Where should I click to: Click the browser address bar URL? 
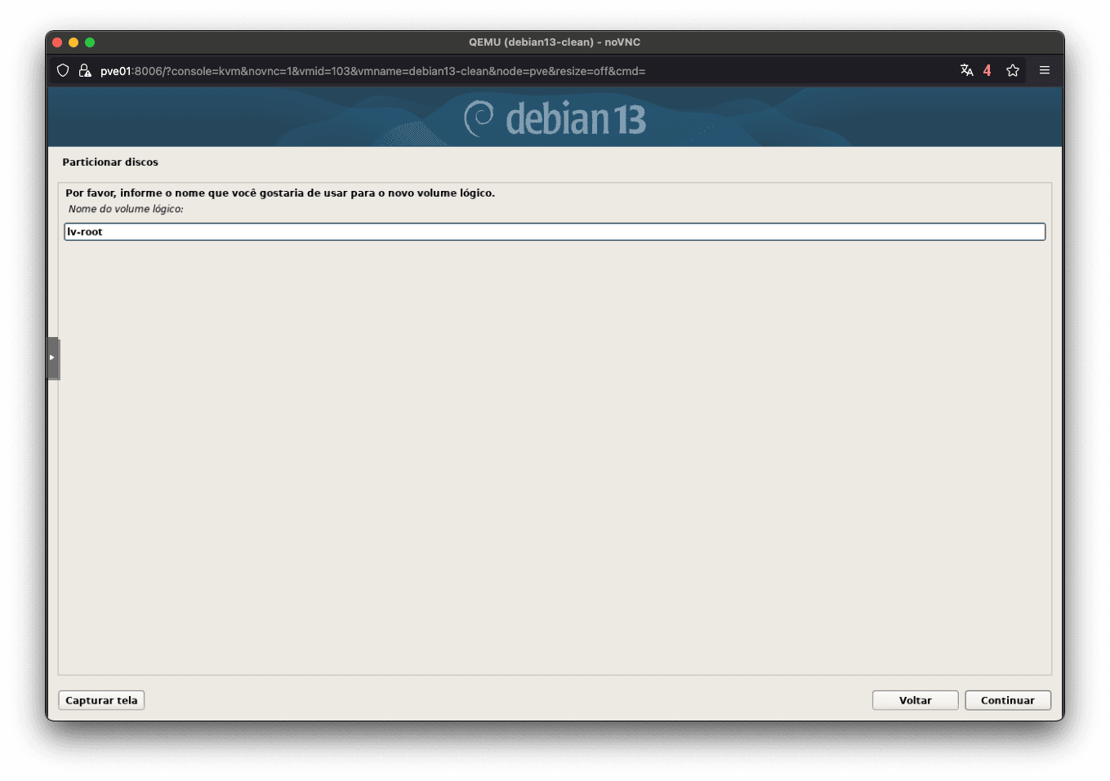click(372, 71)
